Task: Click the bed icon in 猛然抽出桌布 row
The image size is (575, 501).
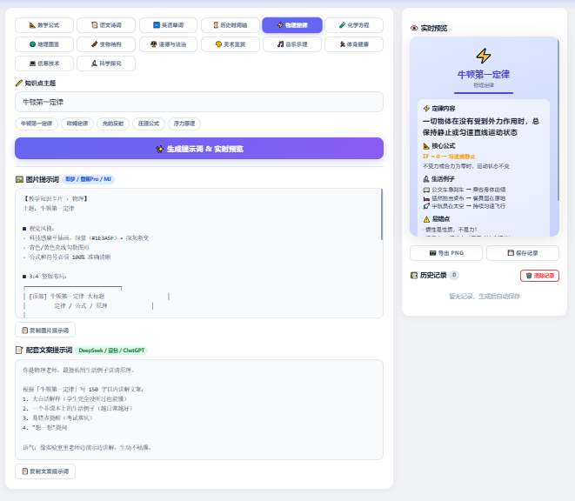Action: click(426, 198)
